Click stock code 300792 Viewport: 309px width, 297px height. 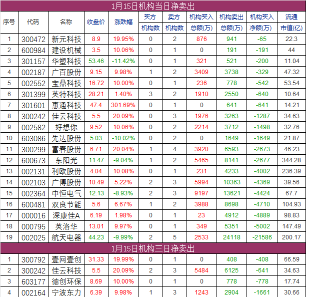[33, 260]
